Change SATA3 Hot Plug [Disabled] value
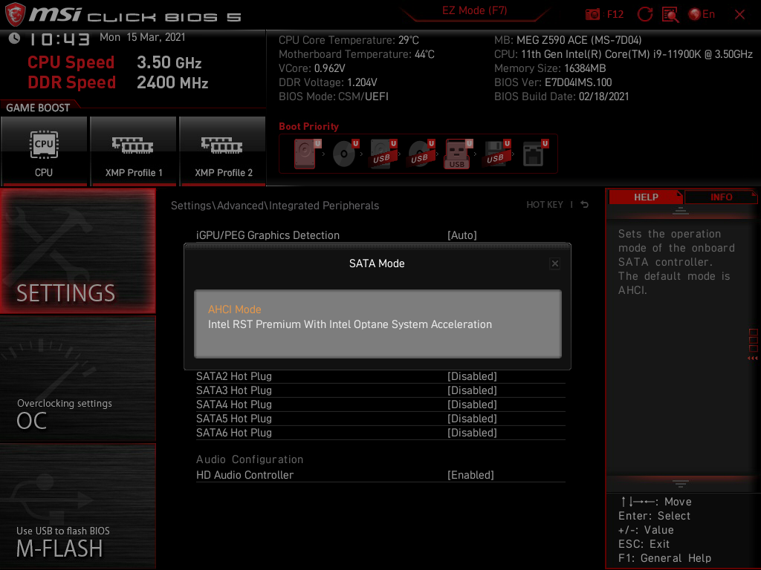Image resolution: width=761 pixels, height=570 pixels. pos(472,390)
